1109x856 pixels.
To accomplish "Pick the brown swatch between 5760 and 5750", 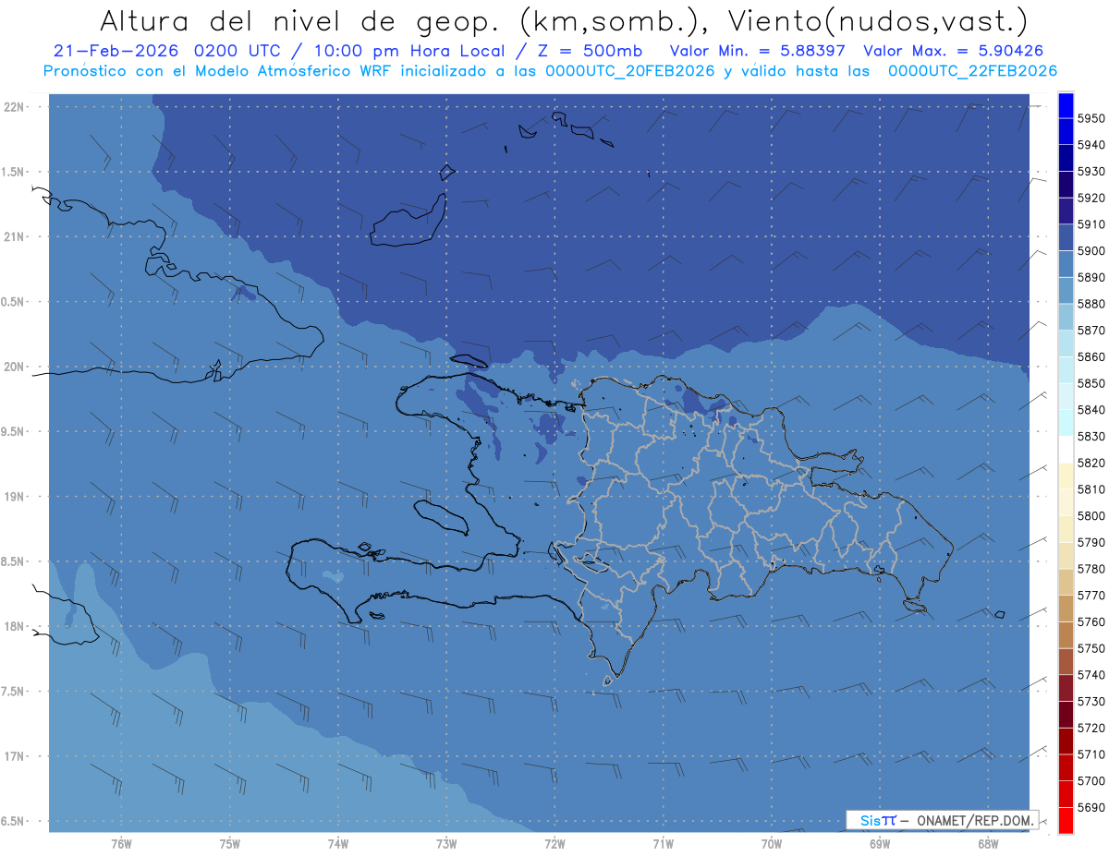I will click(x=1066, y=635).
